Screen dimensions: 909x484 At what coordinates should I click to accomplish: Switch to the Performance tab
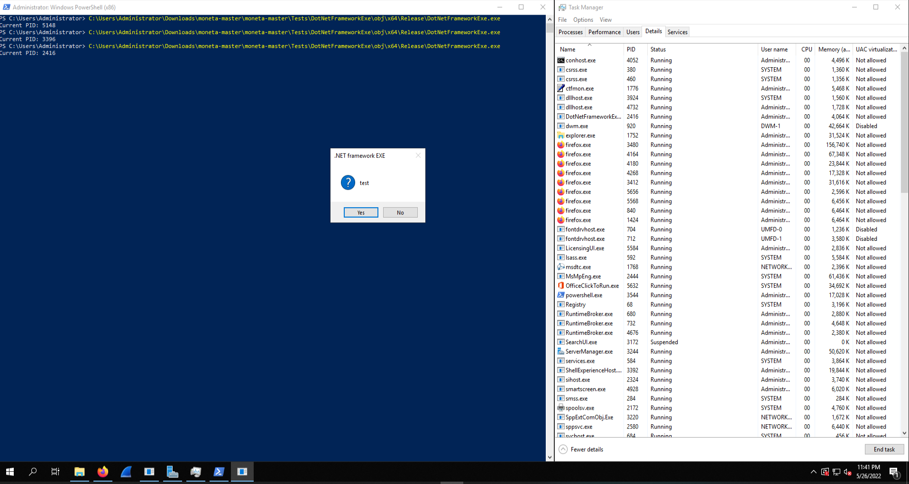coord(604,32)
